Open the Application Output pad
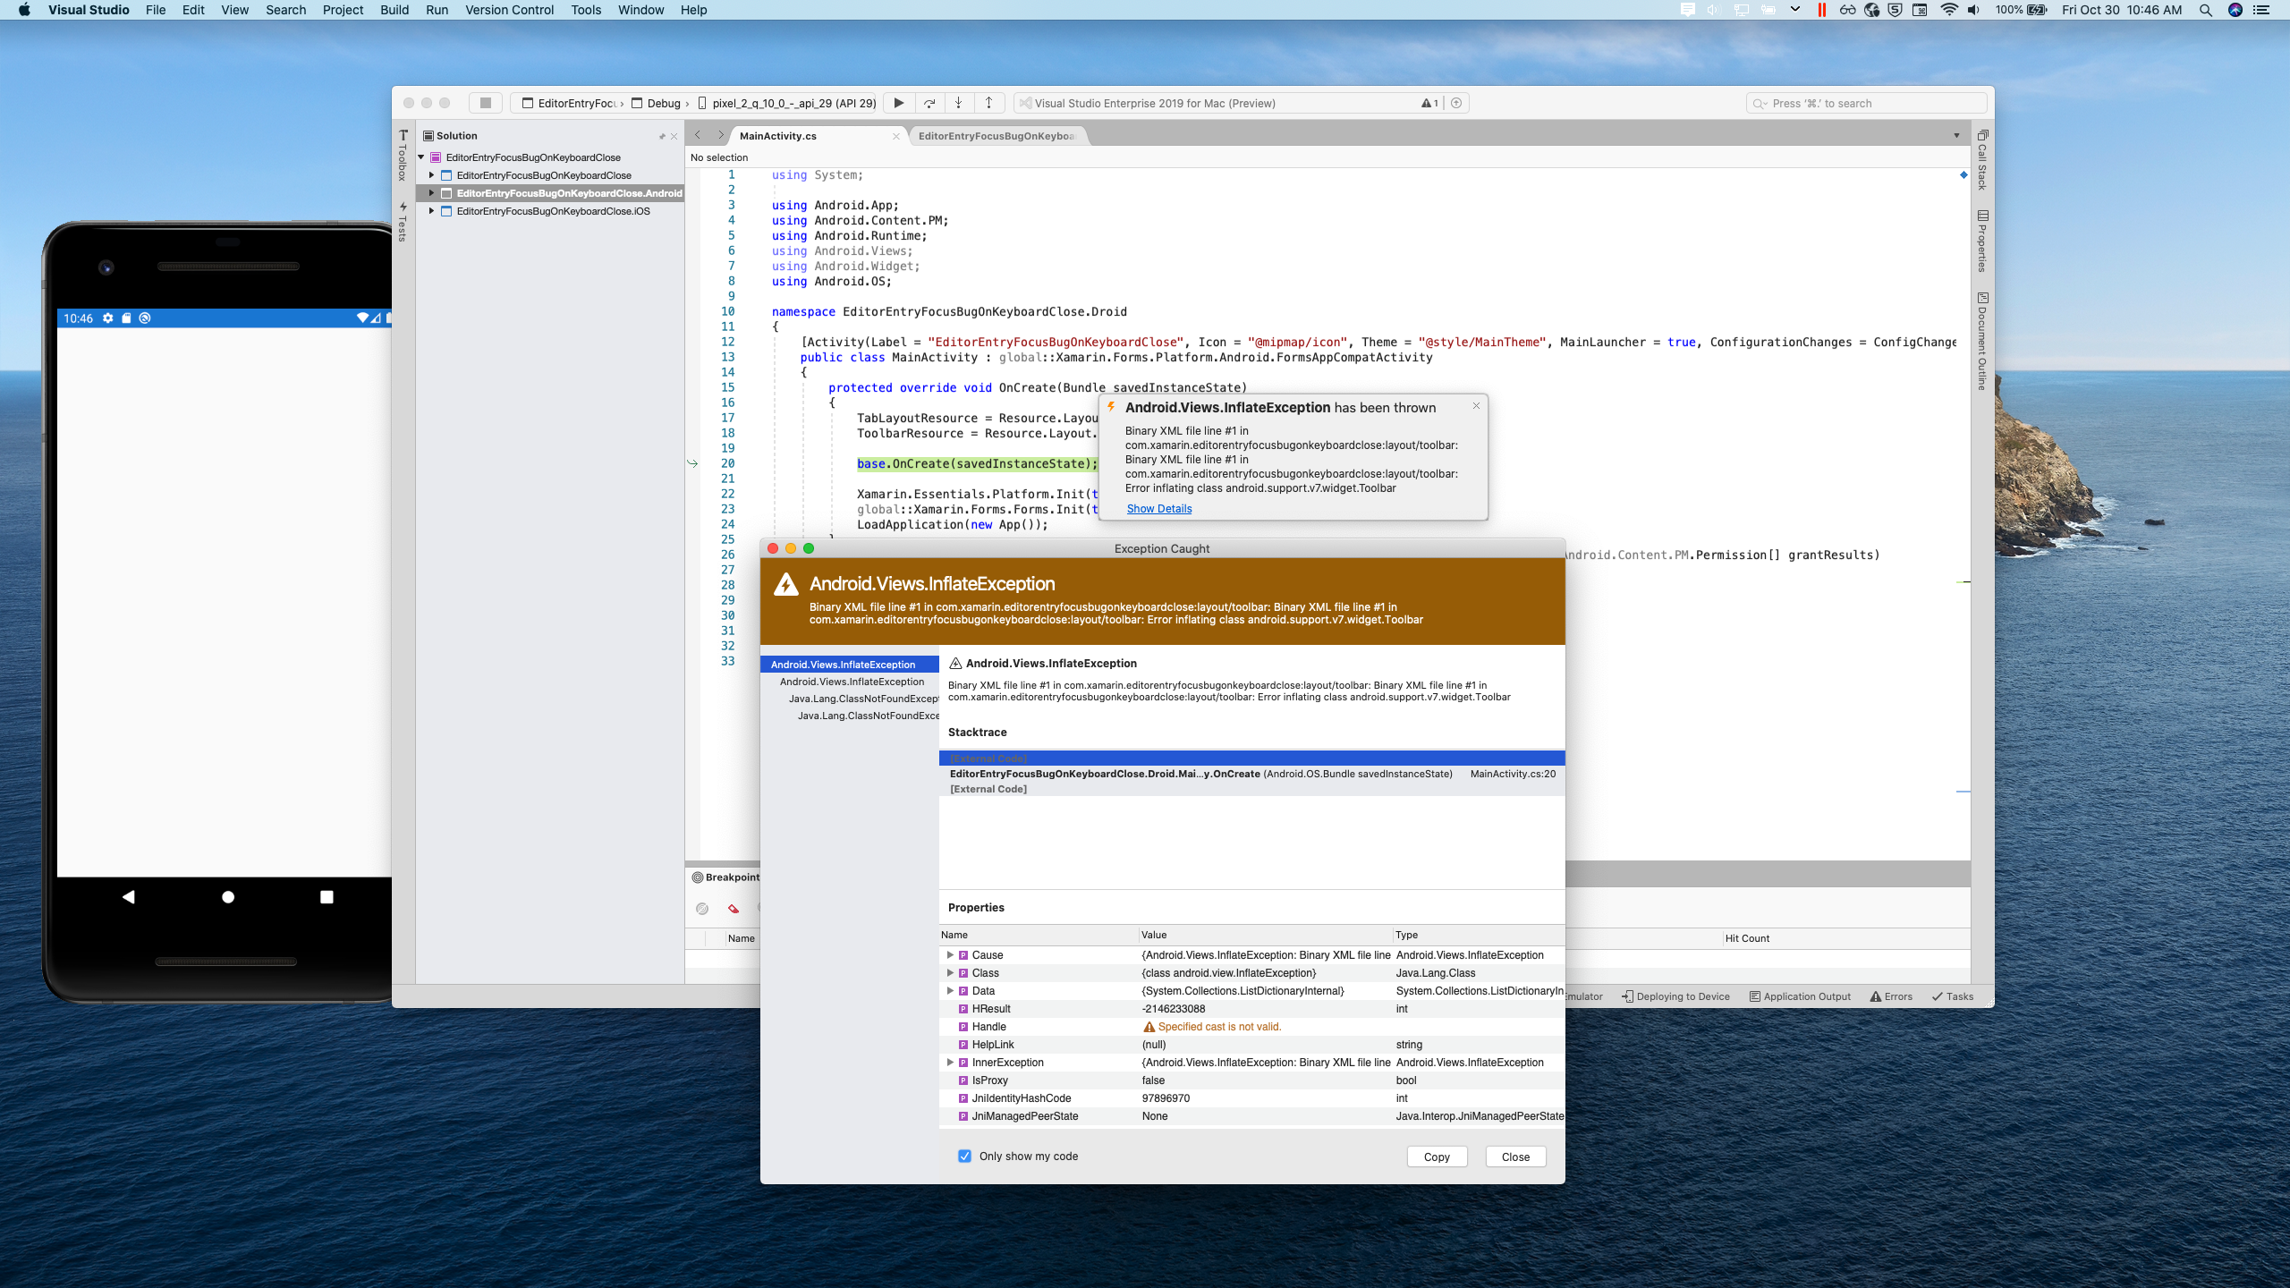 [1800, 996]
